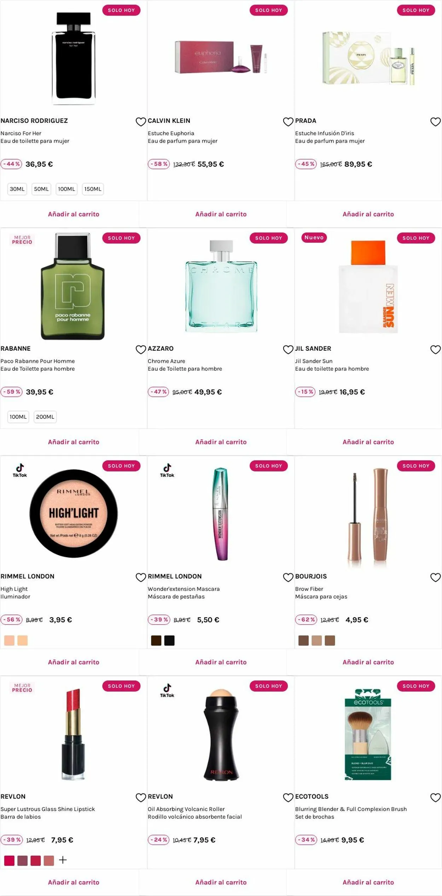Expand more Revlon lipstick colors plus icon
Viewport: 442px width, 896px height.
63,860
